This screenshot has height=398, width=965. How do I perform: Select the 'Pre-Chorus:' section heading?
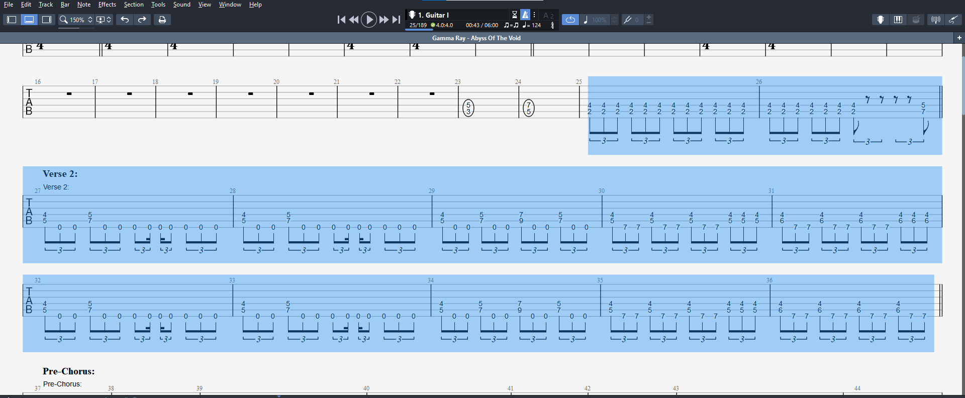pos(69,371)
